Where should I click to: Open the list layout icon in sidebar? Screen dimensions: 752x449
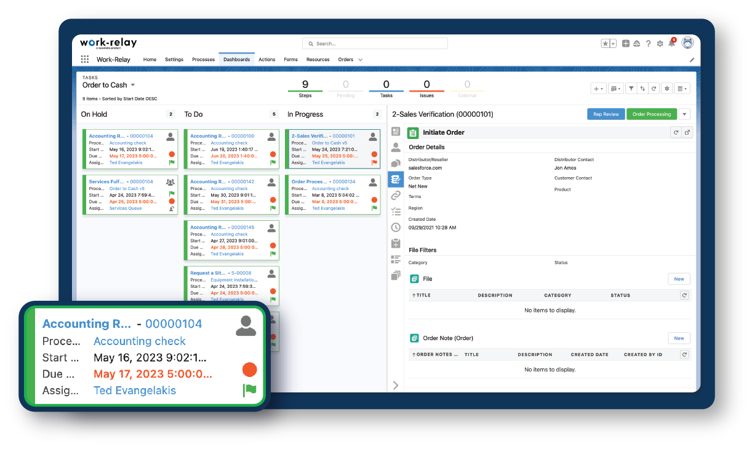pyautogui.click(x=396, y=260)
